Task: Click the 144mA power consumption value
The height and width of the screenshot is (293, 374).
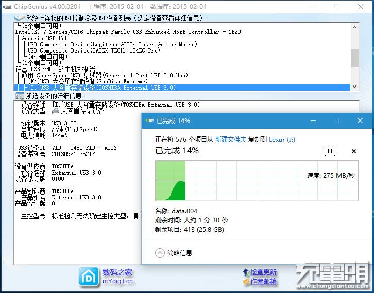Action: [60, 135]
